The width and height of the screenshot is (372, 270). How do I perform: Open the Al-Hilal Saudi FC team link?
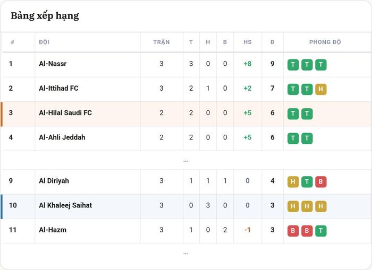pyautogui.click(x=65, y=113)
